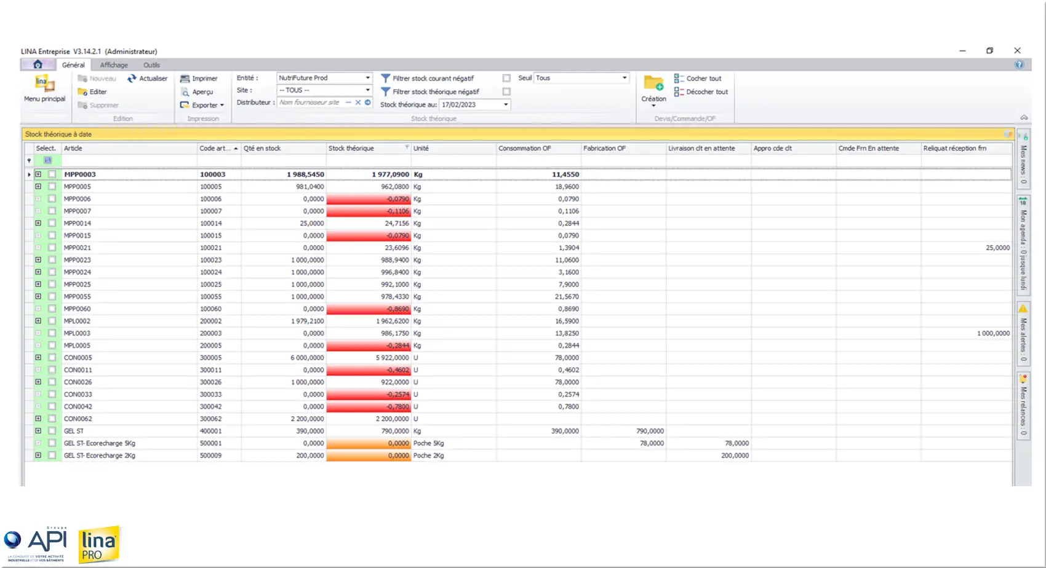
Task: Sort by the Qté en stock column header
Action: 283,148
